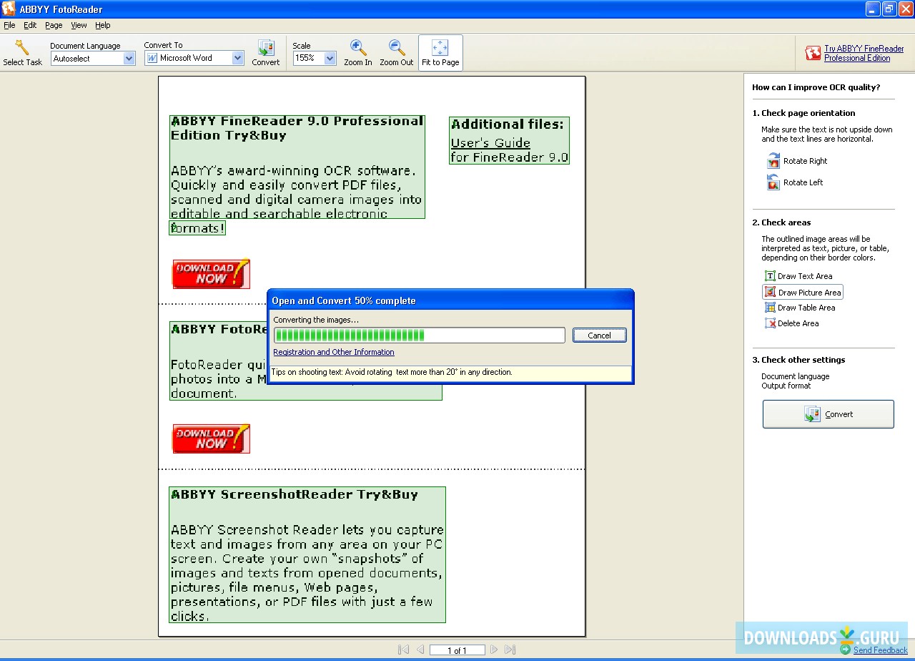Click the Convert toolbar icon
The image size is (915, 661).
(266, 48)
